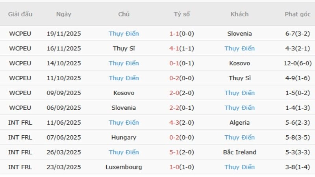Open the Hungary team link
The height and width of the screenshot is (177, 315).
(x=124, y=138)
